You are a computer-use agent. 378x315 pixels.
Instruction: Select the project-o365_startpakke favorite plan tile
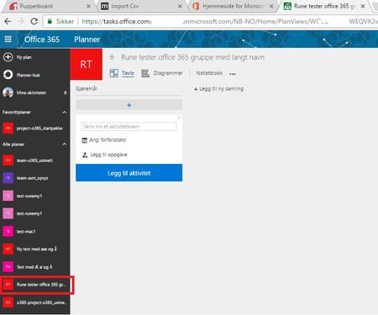(8, 129)
